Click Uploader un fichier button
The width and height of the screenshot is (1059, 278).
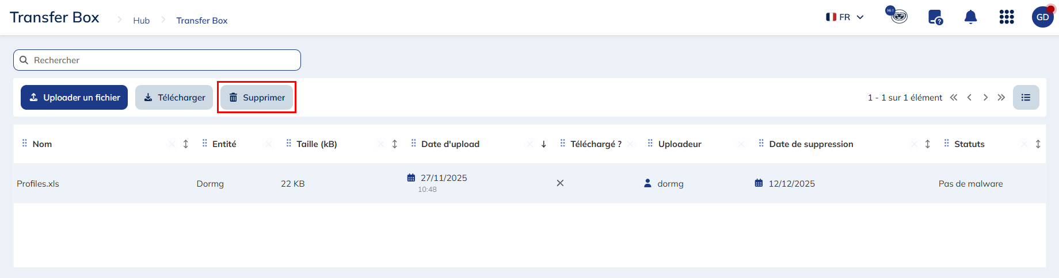tap(74, 98)
